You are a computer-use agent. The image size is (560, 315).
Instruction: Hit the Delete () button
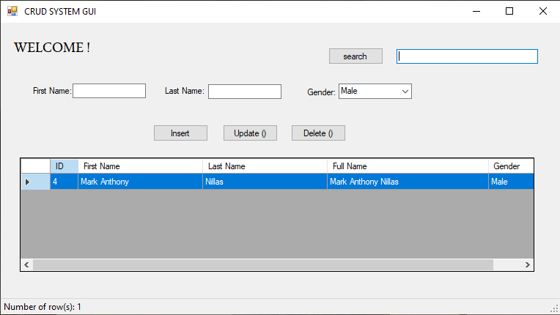coord(318,133)
